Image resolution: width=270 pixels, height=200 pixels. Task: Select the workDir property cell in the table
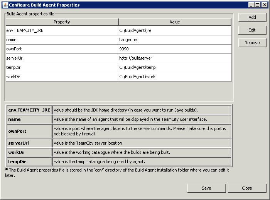click(x=62, y=77)
